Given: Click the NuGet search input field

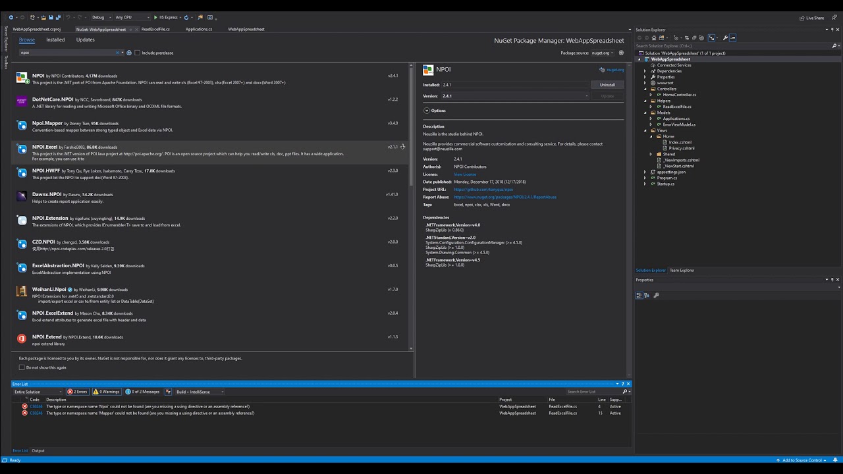Looking at the screenshot, I should pos(66,53).
